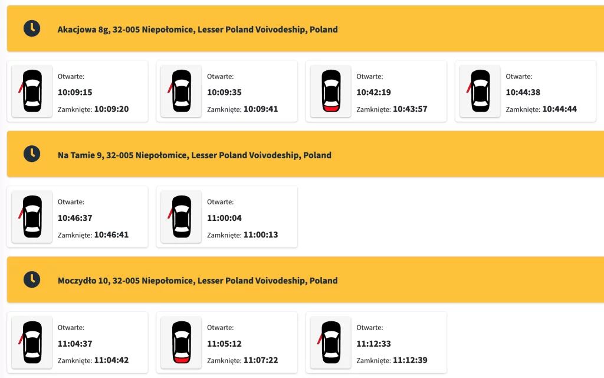Select car trunk icon opened at 10:42:19
Screen dimensions: 604x378
(330, 91)
